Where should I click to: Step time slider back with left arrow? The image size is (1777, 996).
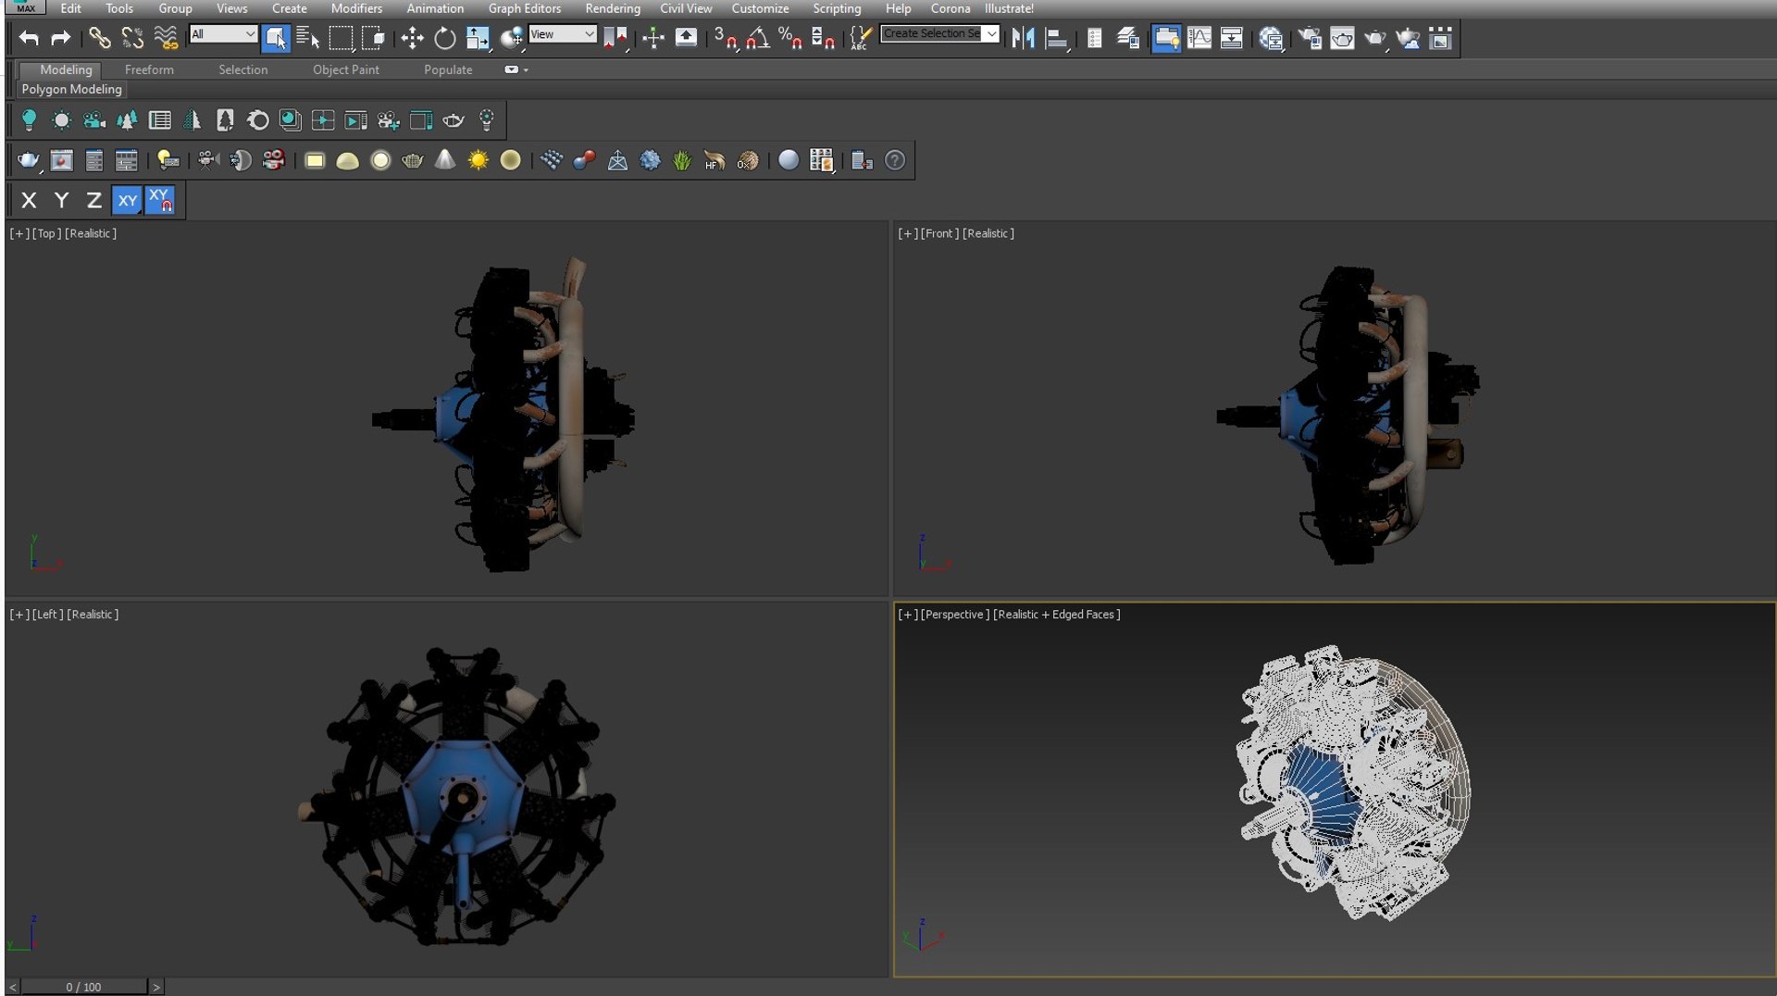[x=12, y=987]
